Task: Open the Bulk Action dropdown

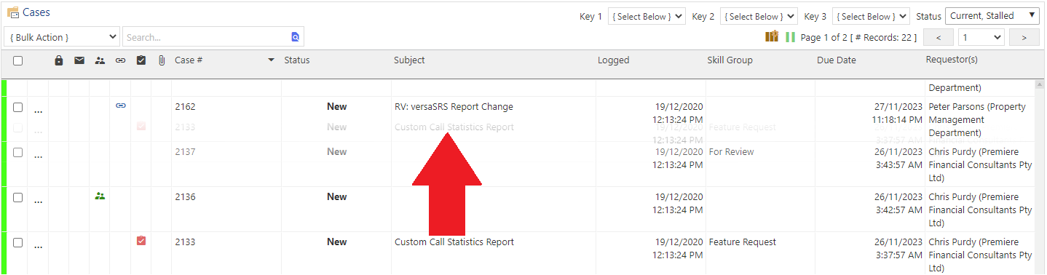Action: pyautogui.click(x=62, y=36)
